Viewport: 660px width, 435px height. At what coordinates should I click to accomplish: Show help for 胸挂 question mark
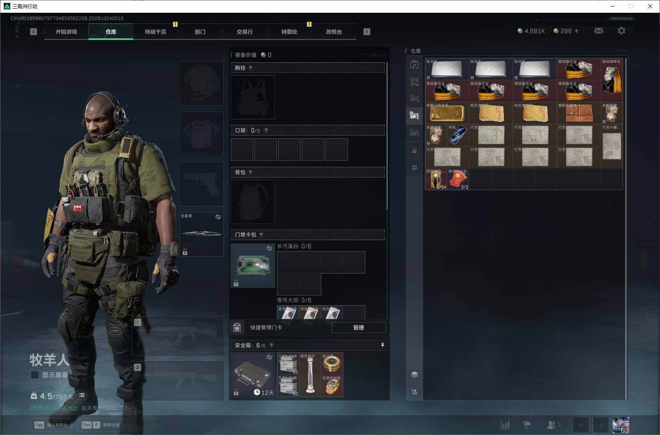[x=250, y=68]
